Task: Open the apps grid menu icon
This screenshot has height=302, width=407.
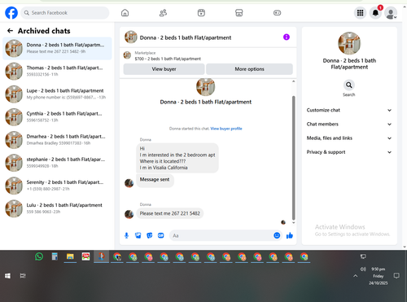Action: (x=360, y=13)
